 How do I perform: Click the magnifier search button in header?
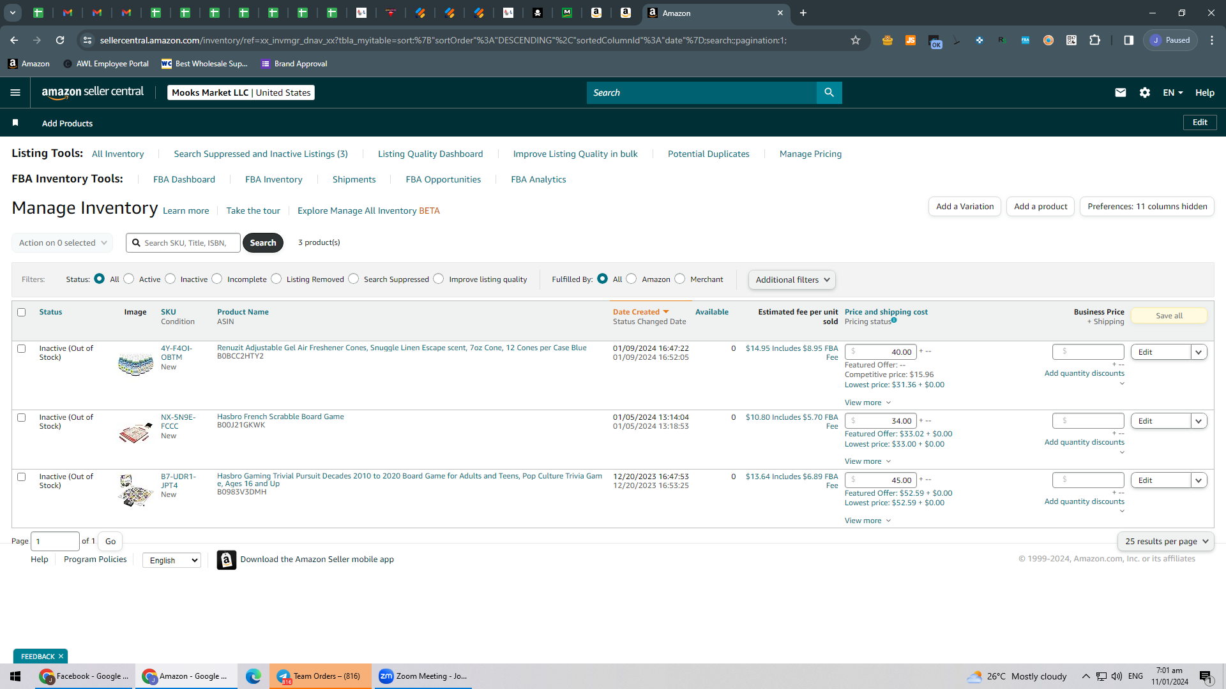pos(829,93)
